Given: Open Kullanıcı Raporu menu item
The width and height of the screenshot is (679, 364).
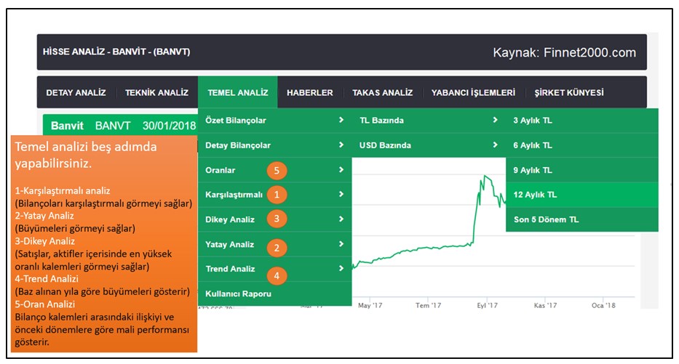Looking at the screenshot, I should 275,294.
